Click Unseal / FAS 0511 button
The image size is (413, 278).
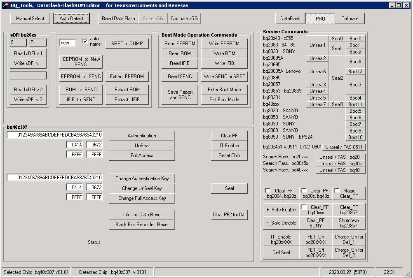(x=344, y=147)
